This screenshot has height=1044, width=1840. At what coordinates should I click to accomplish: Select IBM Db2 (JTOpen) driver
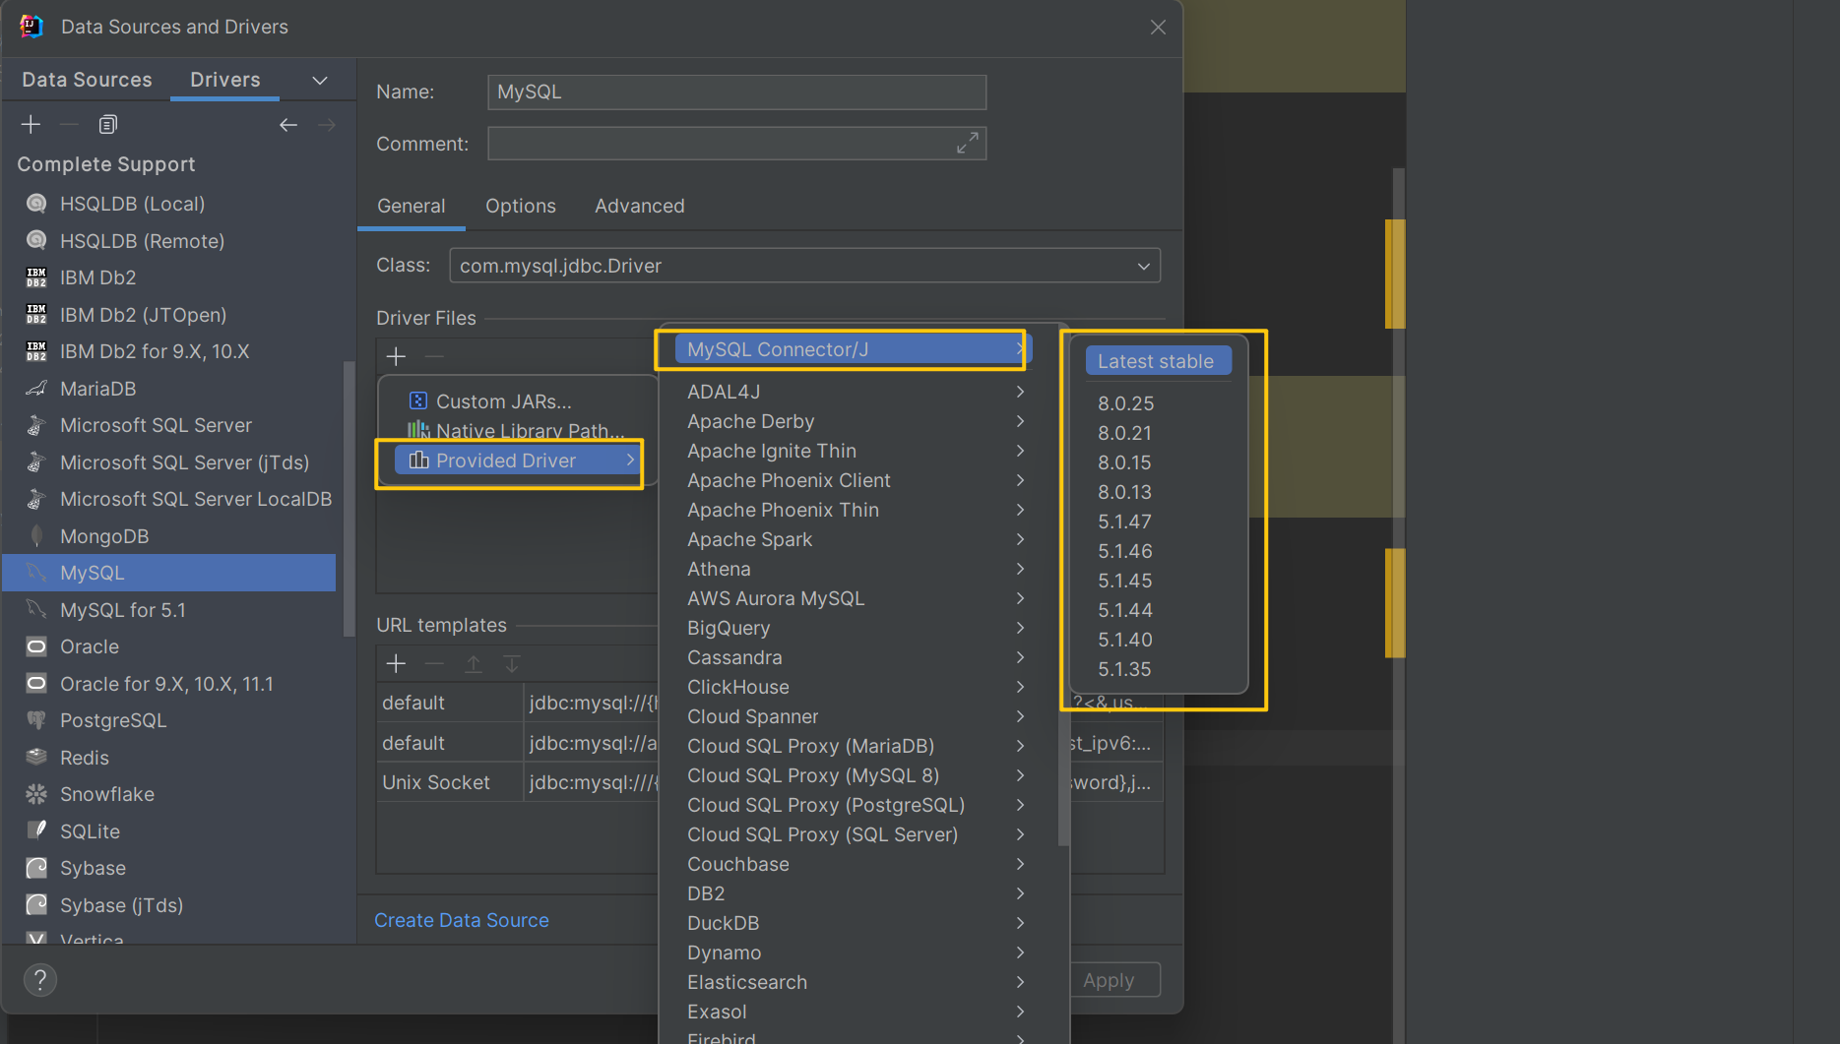[169, 315]
